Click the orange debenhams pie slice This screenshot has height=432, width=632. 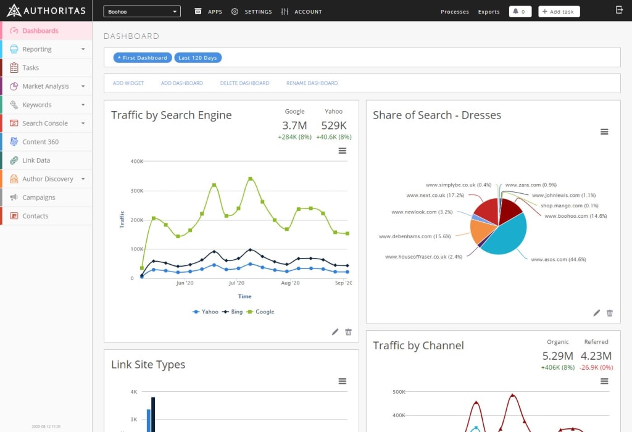(x=480, y=231)
